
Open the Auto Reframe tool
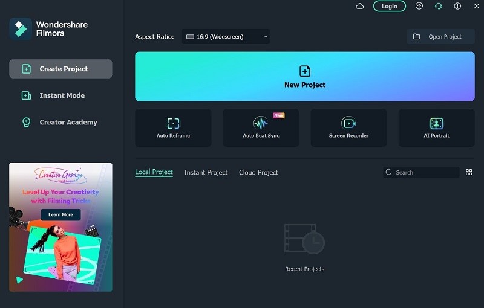click(x=173, y=127)
